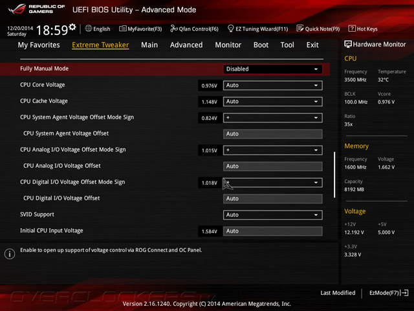Screen dimensions: 414x311
Task: Select the SVID Support label
Action: pos(37,214)
